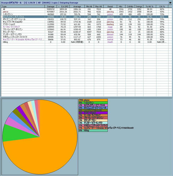The height and width of the screenshot is (176, 173).
Task: Click the purple legend swatch entry
Action: [x=93, y=113]
